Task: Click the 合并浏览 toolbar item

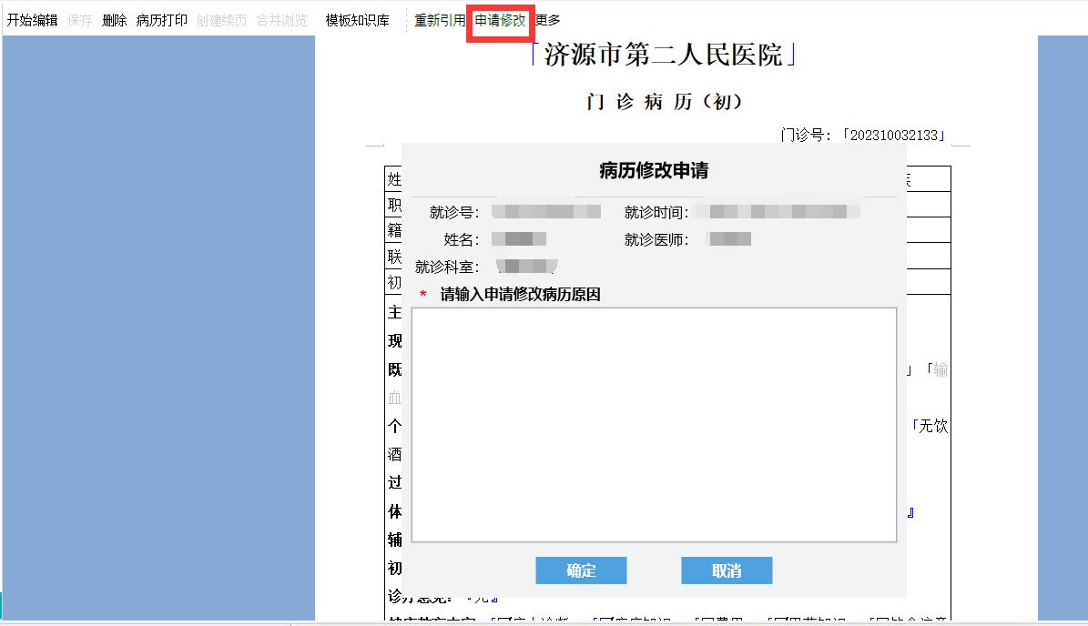Action: (x=282, y=20)
